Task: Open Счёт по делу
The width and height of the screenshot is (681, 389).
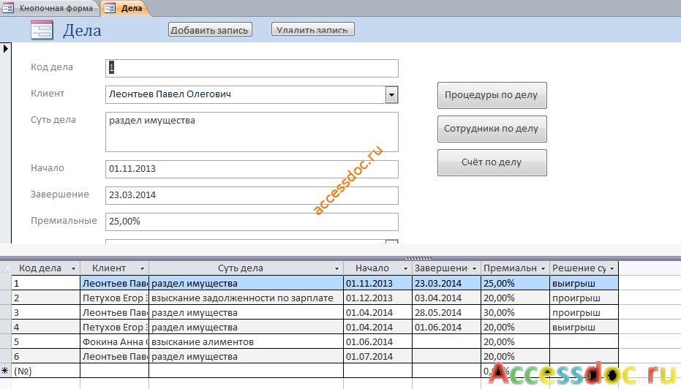Action: (x=492, y=162)
